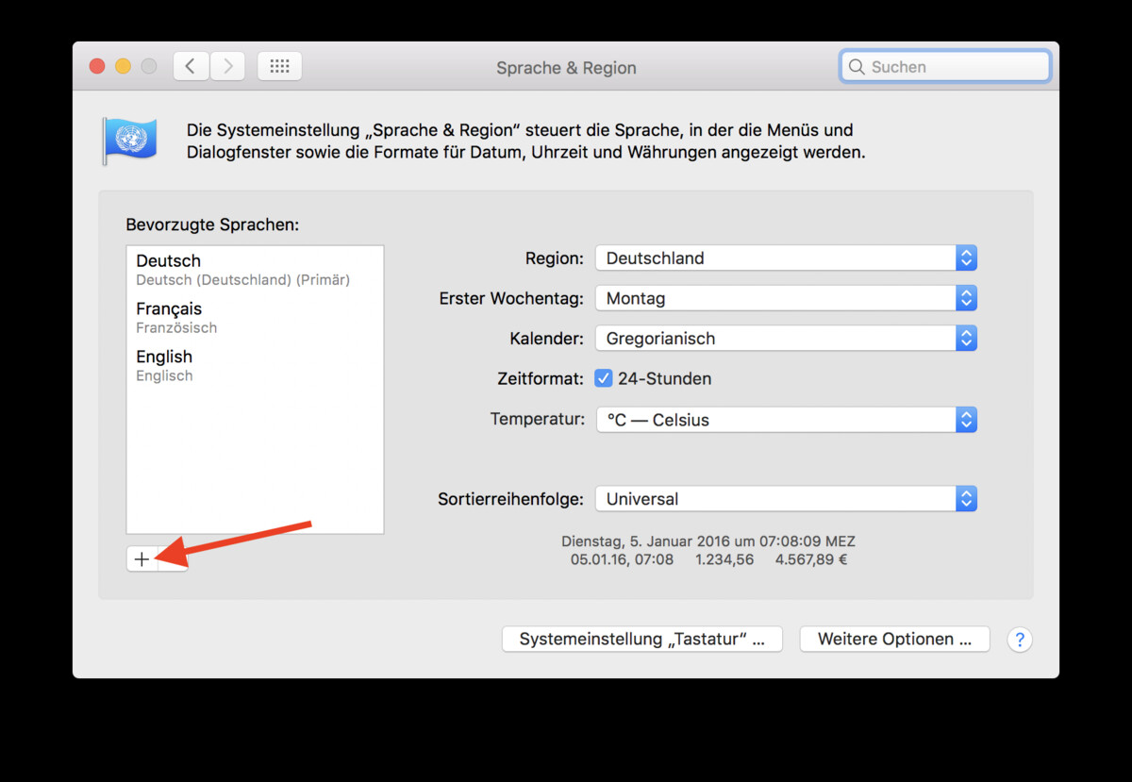Click the Region dropdown stepper arrows
The width and height of the screenshot is (1132, 782).
[x=965, y=258]
